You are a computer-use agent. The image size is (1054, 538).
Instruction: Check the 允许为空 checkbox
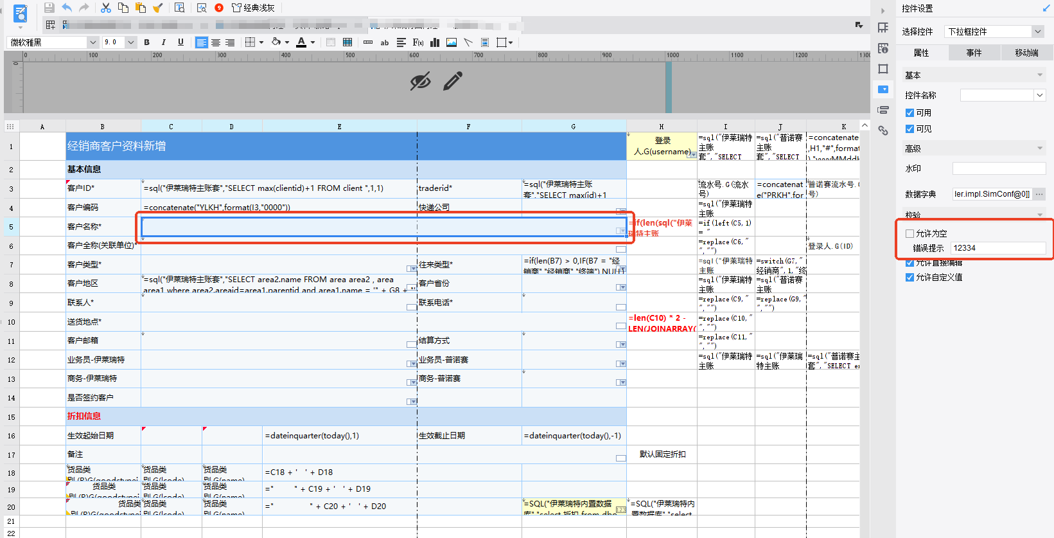tap(909, 233)
